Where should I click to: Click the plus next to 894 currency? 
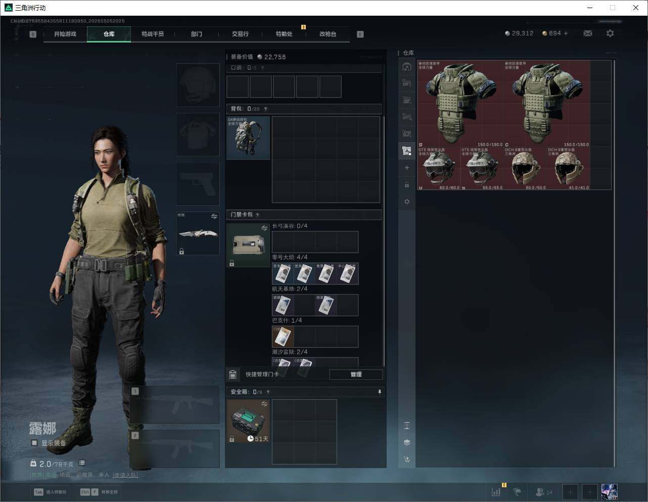(x=566, y=33)
